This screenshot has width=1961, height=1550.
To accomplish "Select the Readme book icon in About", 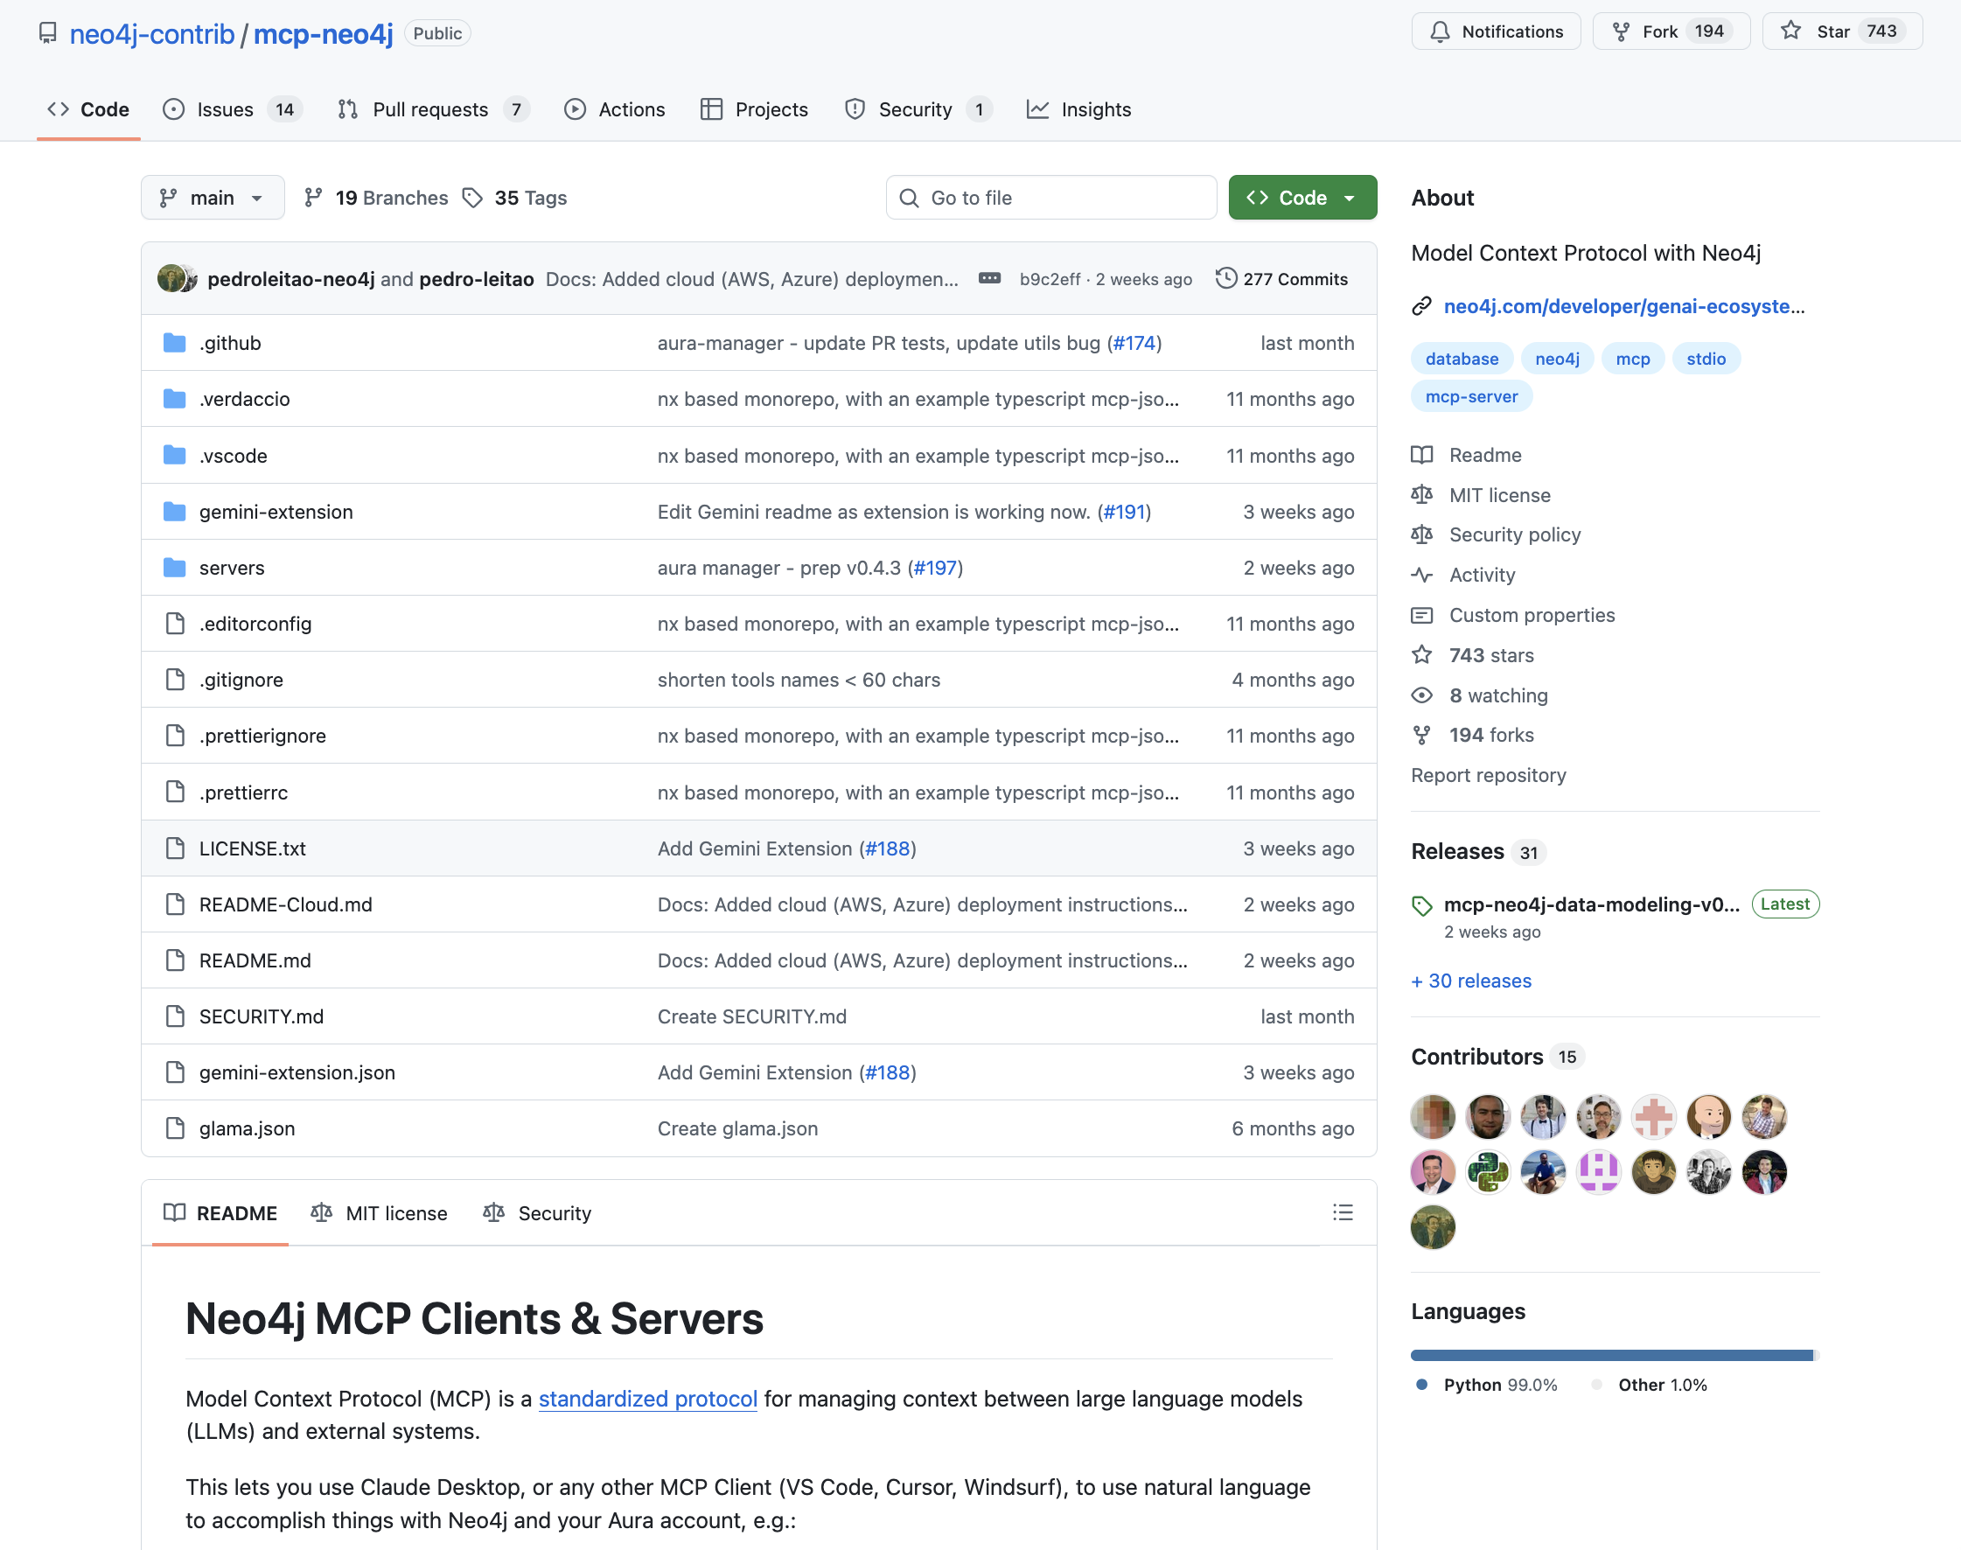I will pos(1423,455).
